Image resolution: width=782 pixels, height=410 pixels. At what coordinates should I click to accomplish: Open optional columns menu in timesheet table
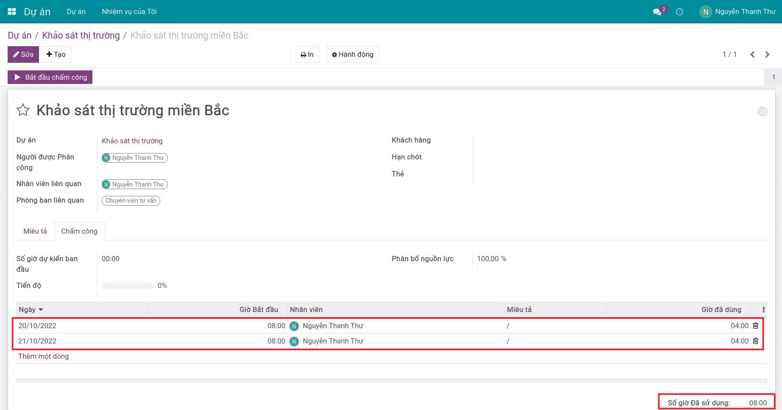[763, 310]
